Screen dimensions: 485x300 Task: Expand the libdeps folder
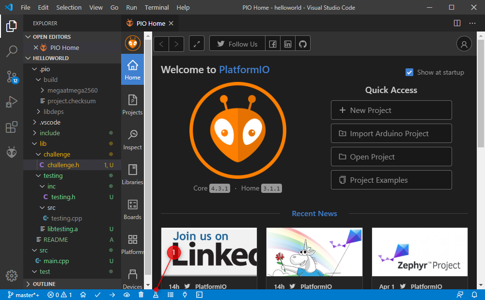point(72,111)
